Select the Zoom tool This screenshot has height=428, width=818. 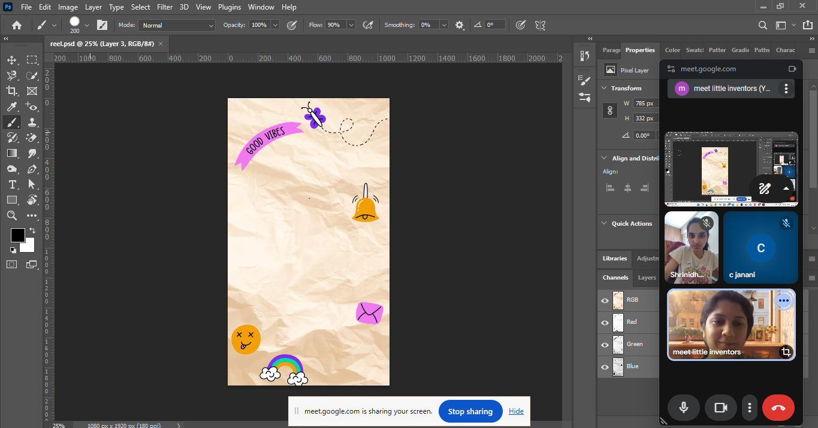tap(12, 215)
